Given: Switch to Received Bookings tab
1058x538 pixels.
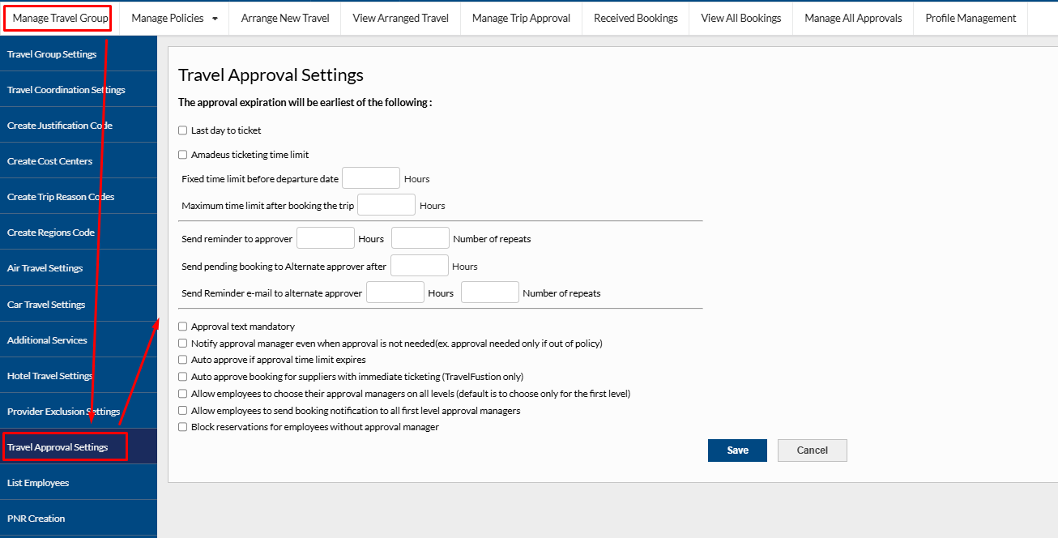Looking at the screenshot, I should [636, 18].
